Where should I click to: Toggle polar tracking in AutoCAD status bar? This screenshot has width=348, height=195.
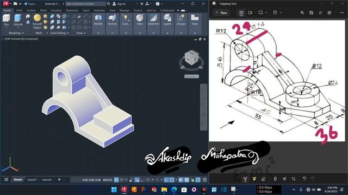[x=148, y=180]
